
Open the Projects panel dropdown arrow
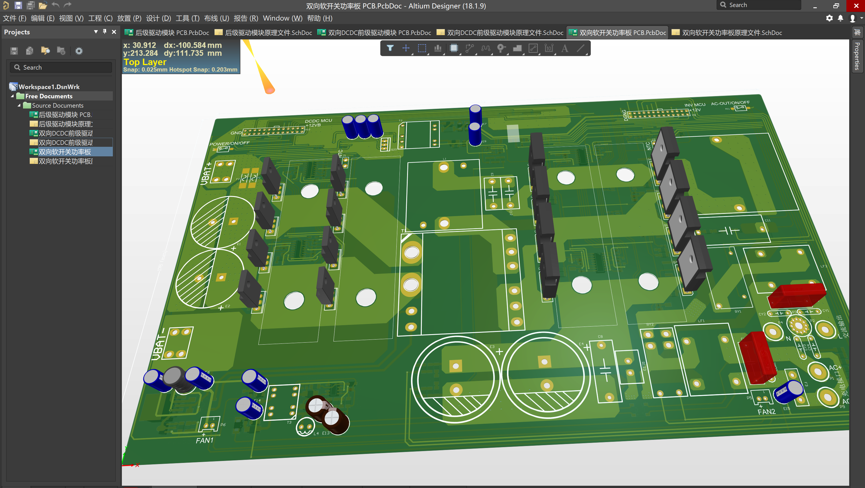[x=96, y=32]
